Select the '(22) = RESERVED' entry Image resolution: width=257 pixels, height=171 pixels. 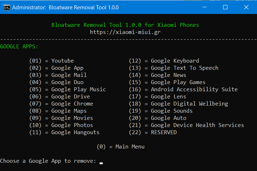(153, 132)
